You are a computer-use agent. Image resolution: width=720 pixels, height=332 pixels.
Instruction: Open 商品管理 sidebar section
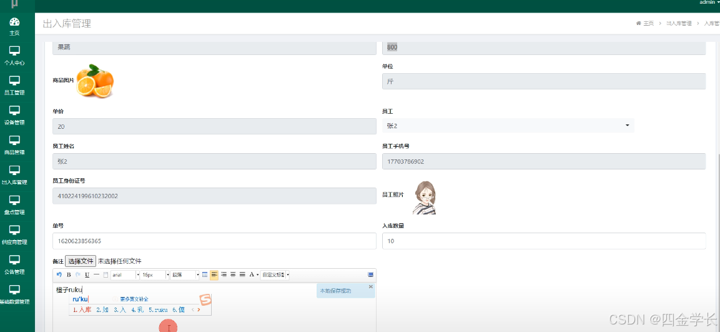(15, 146)
